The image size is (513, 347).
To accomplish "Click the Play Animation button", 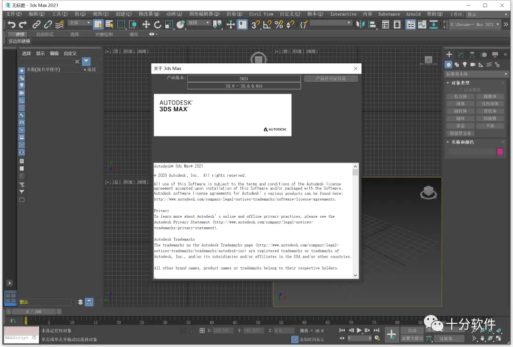I will tap(359, 330).
